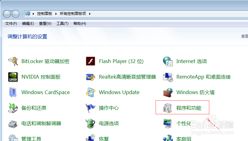Image resolution: width=248 pixels, height=141 pixels.
Task: Open the 操作中心 link
Action: (109, 108)
